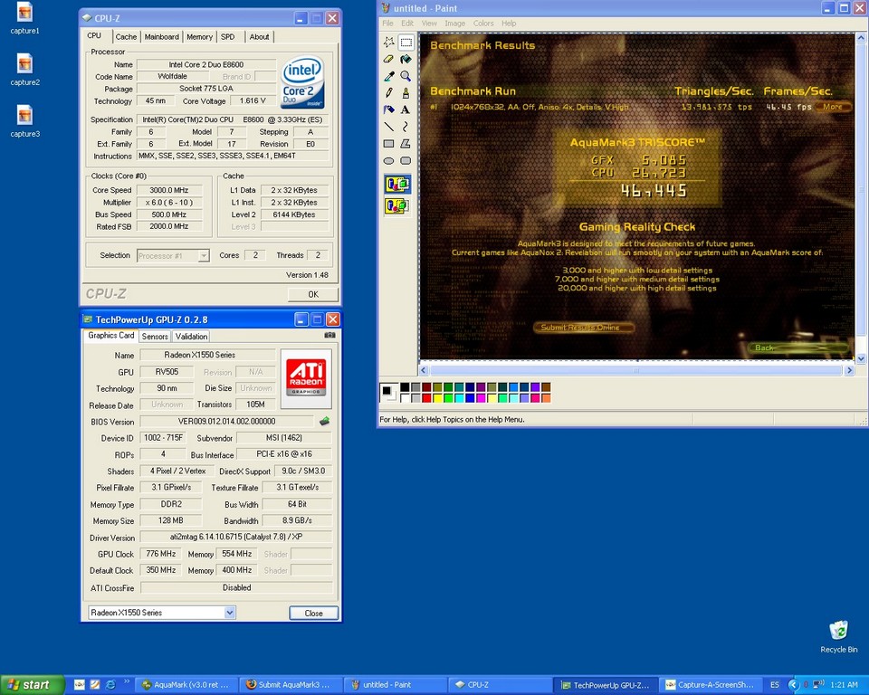Switch to the Sensors tab in GPU-Z
Image resolution: width=869 pixels, height=695 pixels.
pos(155,337)
